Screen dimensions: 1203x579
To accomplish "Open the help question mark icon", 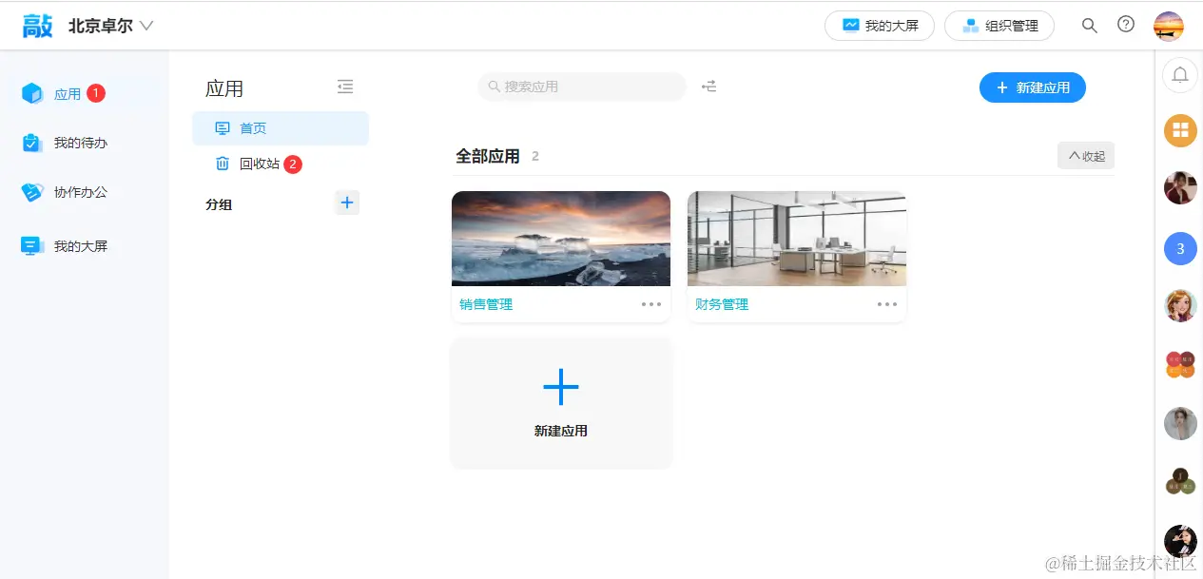I will tap(1126, 25).
